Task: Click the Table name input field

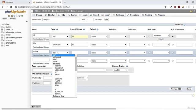Action: point(61,20)
